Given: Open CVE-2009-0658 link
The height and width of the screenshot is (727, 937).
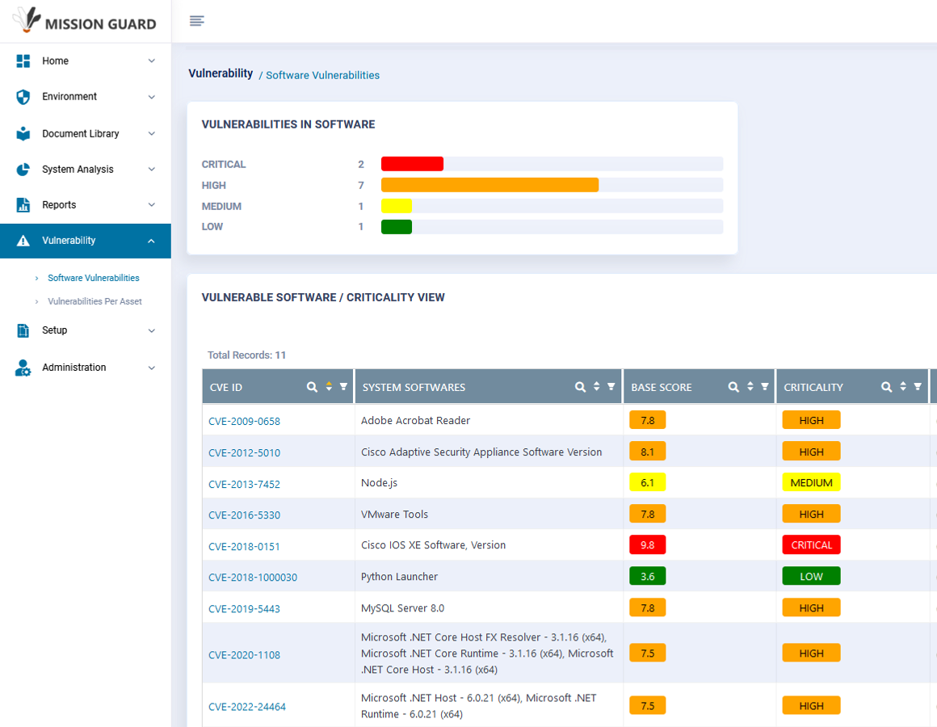Looking at the screenshot, I should pos(245,421).
